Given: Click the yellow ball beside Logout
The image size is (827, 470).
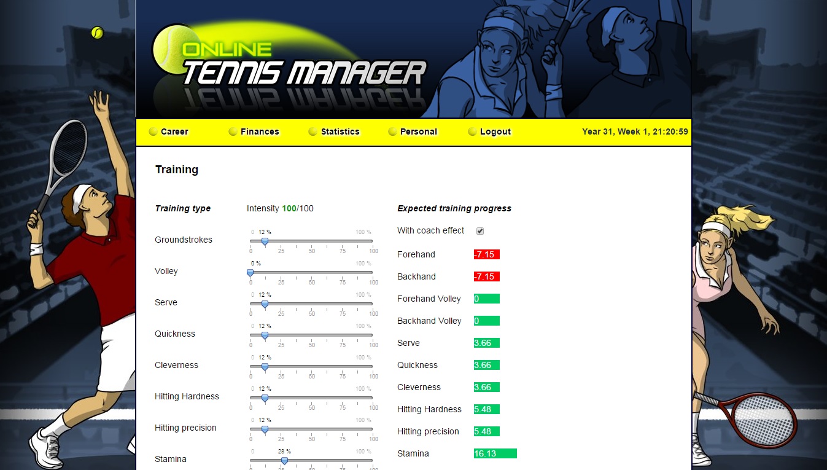Looking at the screenshot, I should point(472,131).
